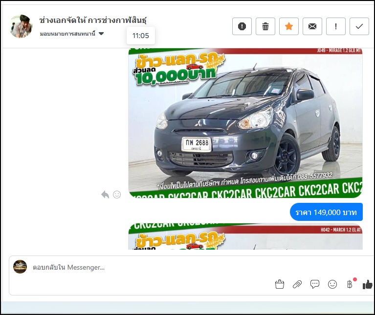Open baht payment request icon
This screenshot has width=375, height=315.
point(350,284)
